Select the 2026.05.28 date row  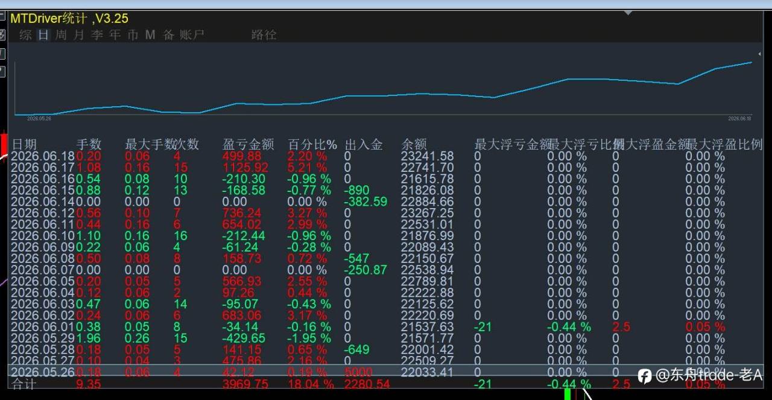click(43, 350)
